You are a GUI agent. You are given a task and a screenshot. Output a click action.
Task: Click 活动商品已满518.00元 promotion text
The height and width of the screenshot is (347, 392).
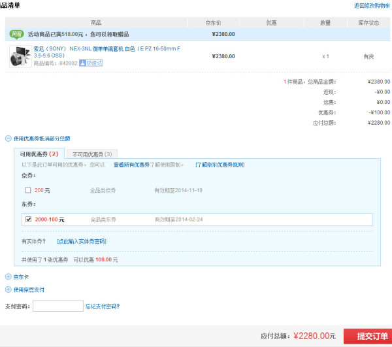78,34
